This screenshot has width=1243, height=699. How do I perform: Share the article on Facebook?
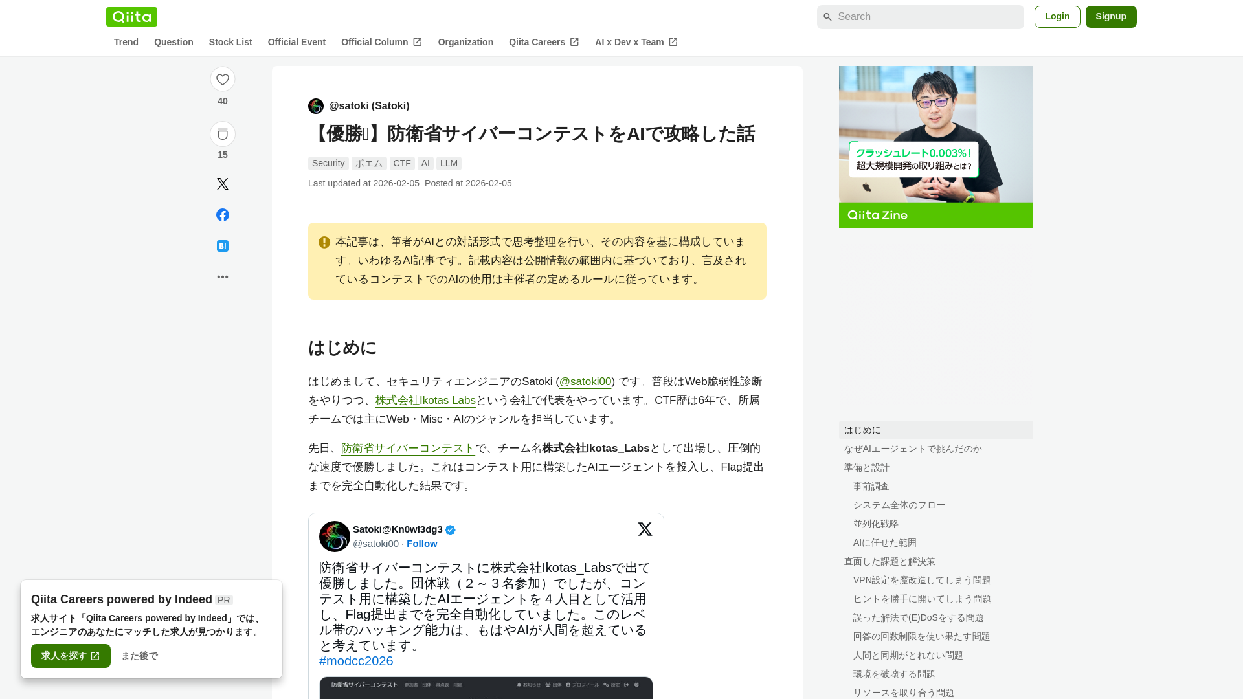(223, 215)
